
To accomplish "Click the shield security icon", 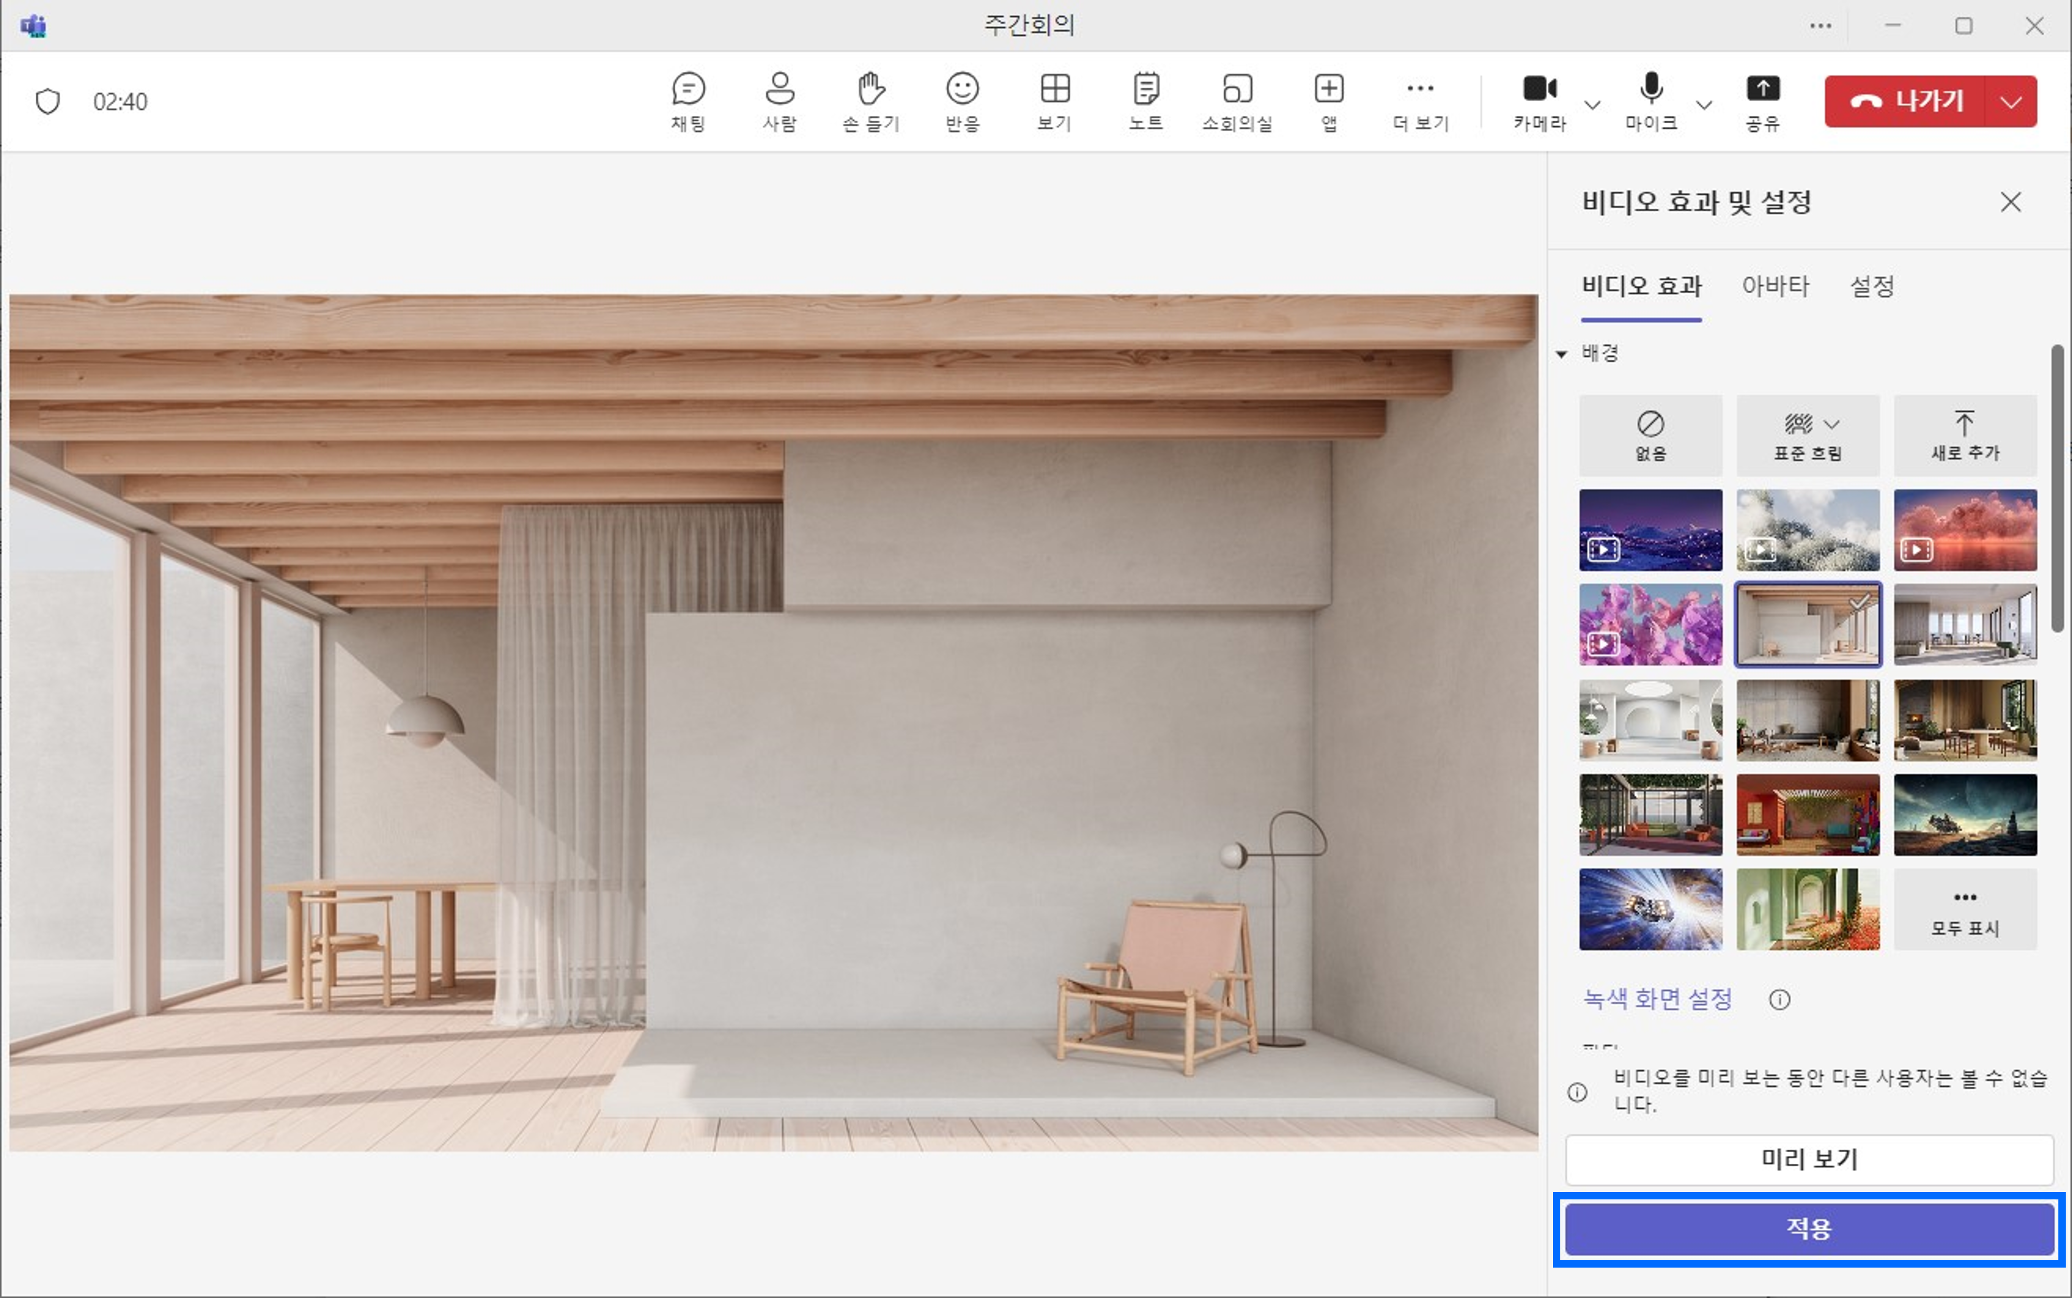I will 48,101.
